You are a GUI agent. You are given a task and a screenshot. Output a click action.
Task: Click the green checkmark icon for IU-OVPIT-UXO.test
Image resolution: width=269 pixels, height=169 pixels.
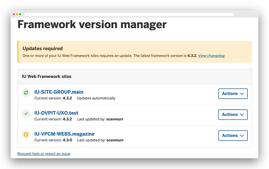pyautogui.click(x=26, y=114)
